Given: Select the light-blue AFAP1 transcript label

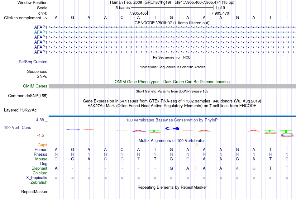Looking at the screenshot, I should tap(41, 32).
